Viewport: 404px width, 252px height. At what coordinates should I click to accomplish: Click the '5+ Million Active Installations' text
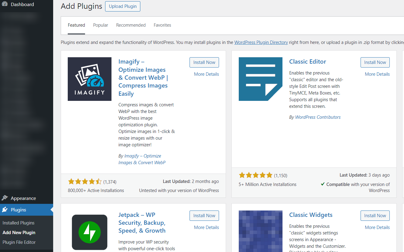(268, 184)
